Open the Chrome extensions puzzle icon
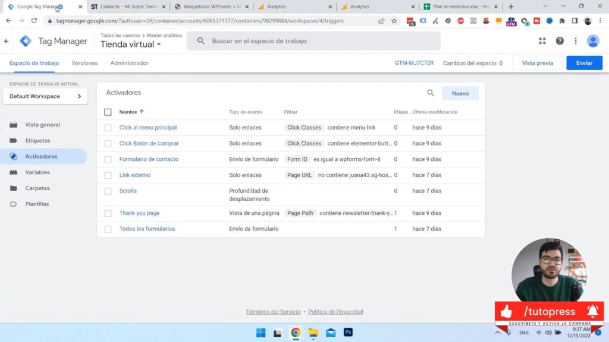 (x=561, y=21)
